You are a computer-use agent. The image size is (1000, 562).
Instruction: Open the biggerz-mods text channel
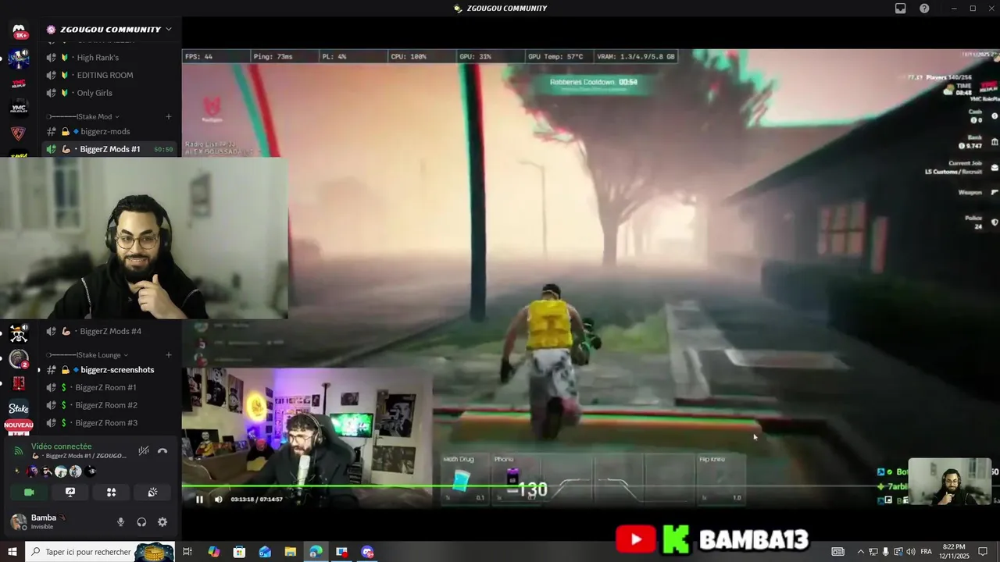click(x=109, y=131)
